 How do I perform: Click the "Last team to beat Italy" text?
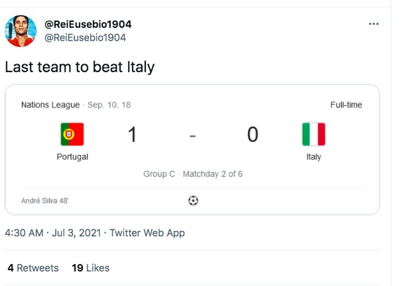click(80, 67)
